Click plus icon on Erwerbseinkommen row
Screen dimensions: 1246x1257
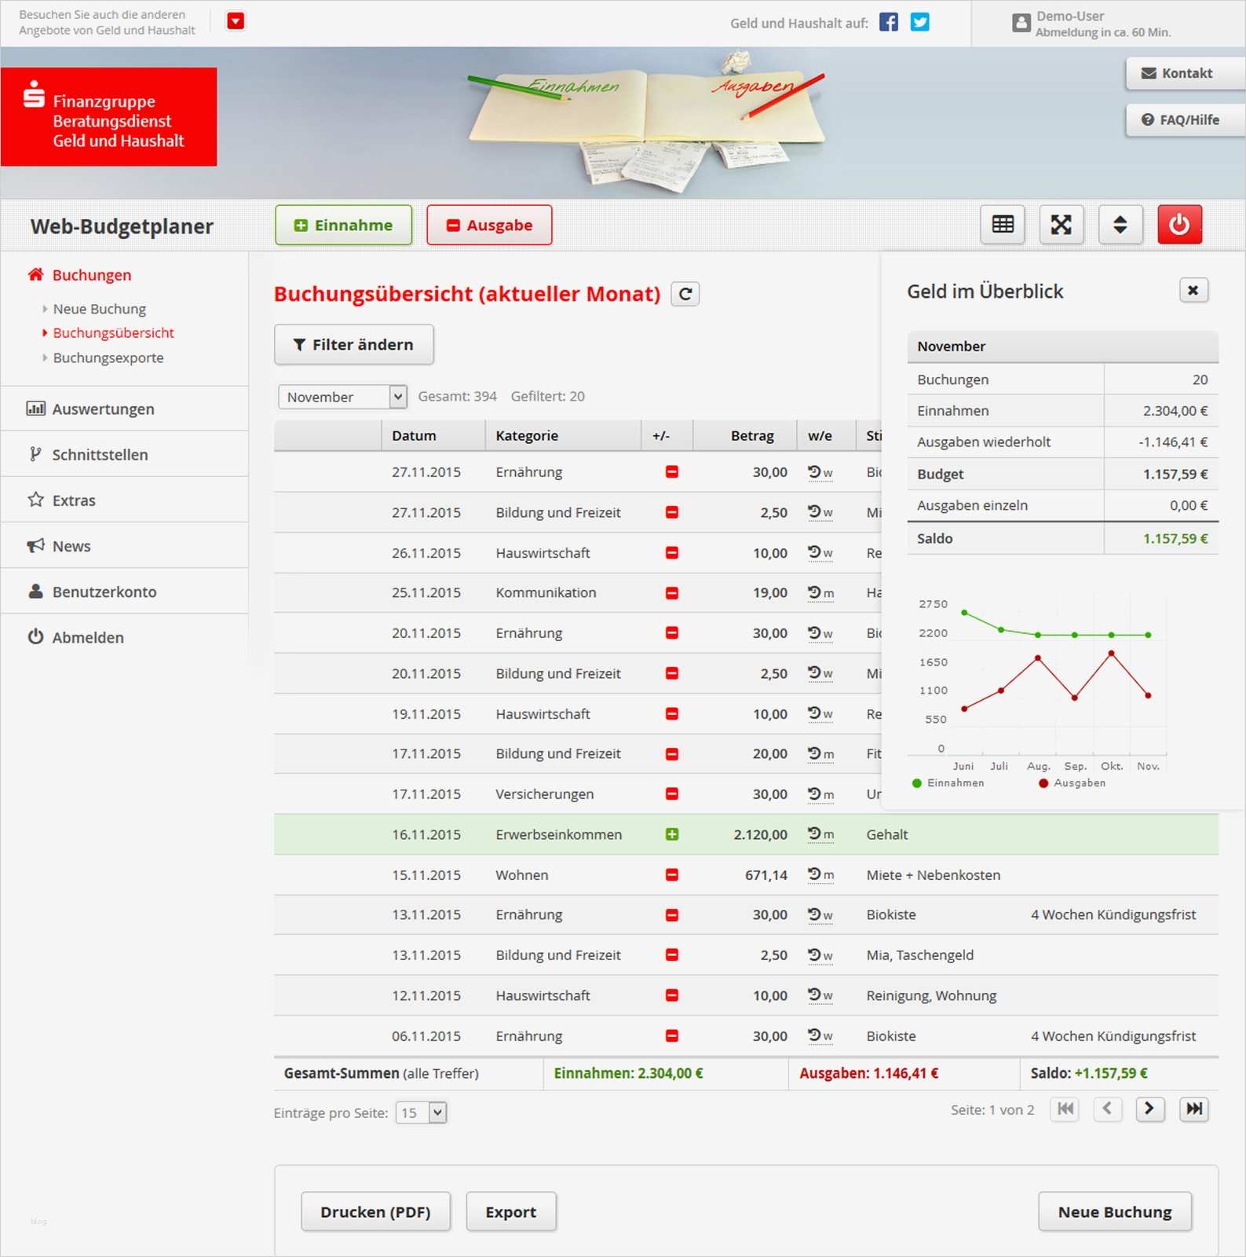click(672, 834)
